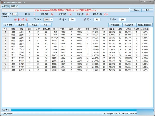Focus the 良好 threshold input field
155x116 pixels.
click(x=97, y=19)
